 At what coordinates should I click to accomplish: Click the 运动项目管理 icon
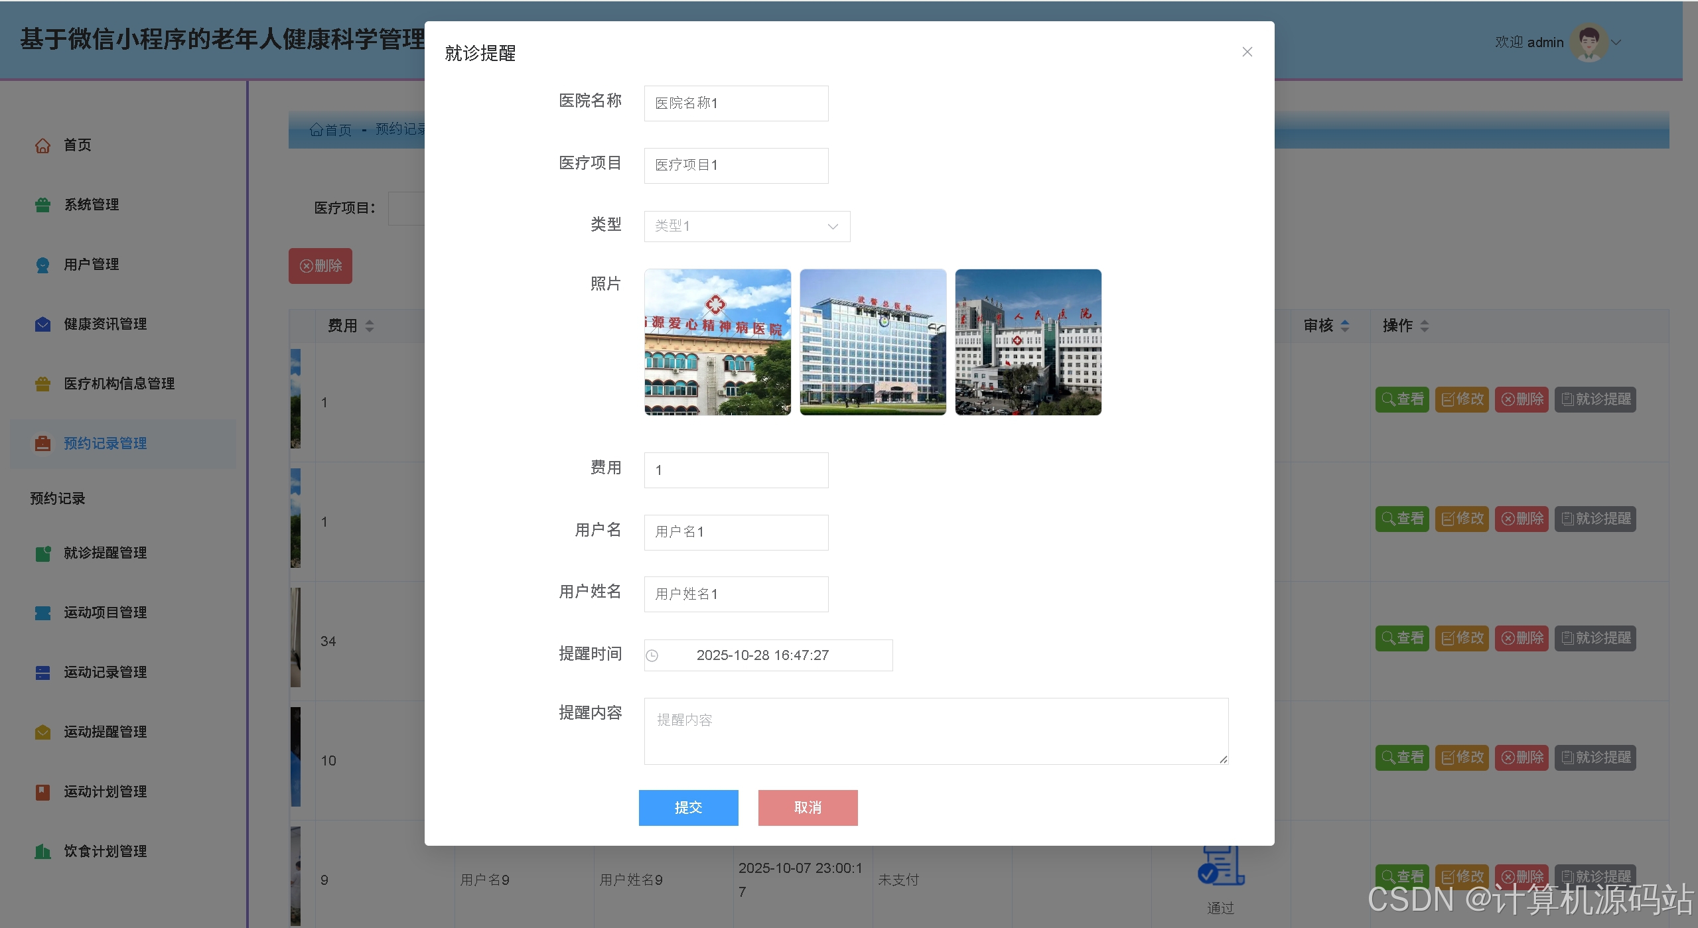[42, 613]
